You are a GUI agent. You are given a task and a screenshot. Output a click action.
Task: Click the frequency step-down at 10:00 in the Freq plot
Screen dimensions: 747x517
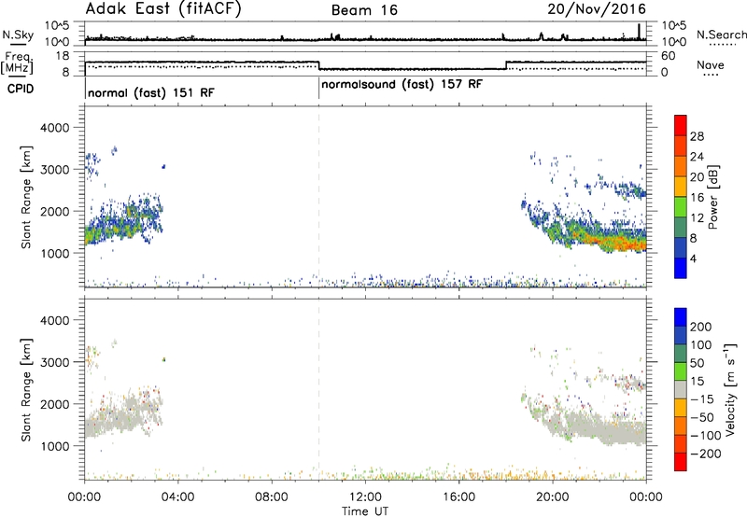[318, 65]
